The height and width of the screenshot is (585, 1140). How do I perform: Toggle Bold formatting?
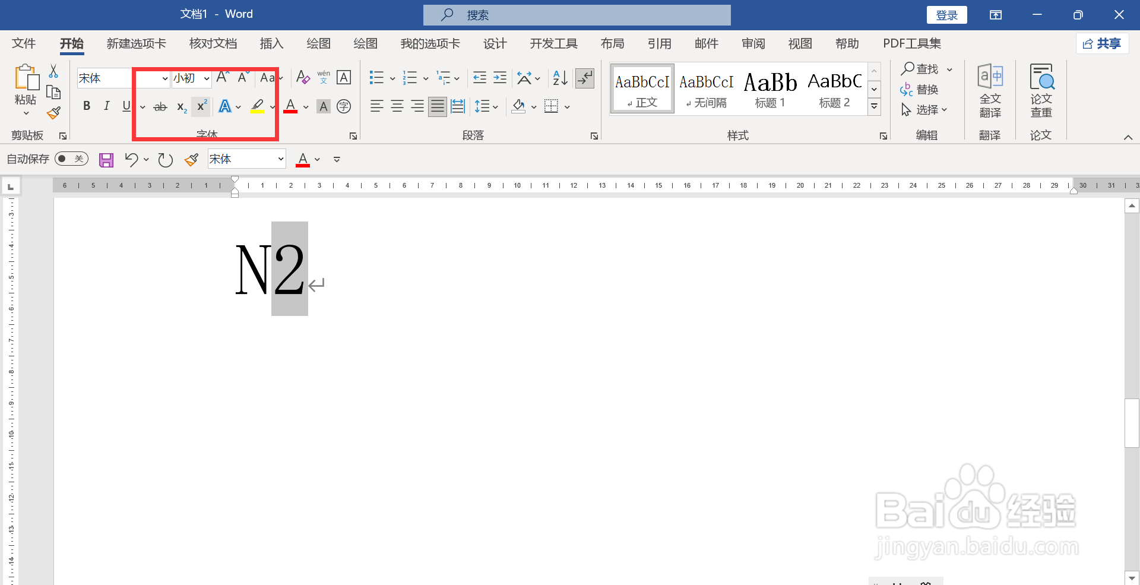[87, 106]
